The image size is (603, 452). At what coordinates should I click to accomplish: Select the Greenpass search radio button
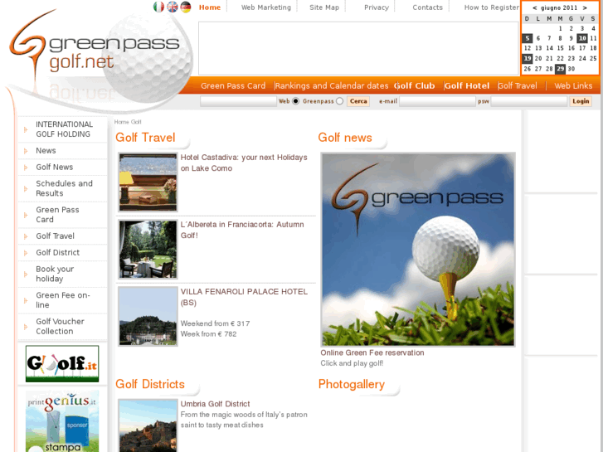click(339, 101)
